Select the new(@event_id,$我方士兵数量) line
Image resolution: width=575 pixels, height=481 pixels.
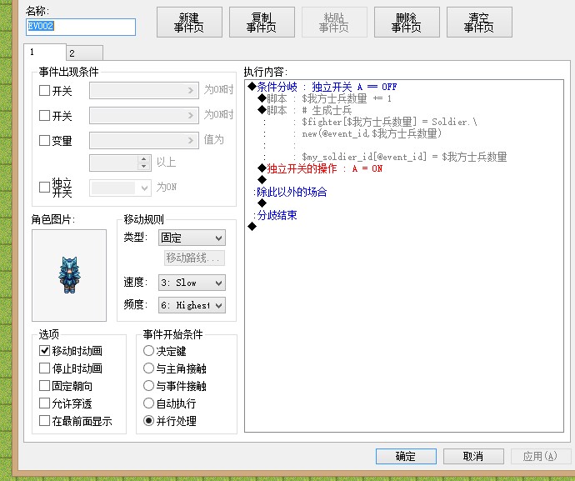372,133
